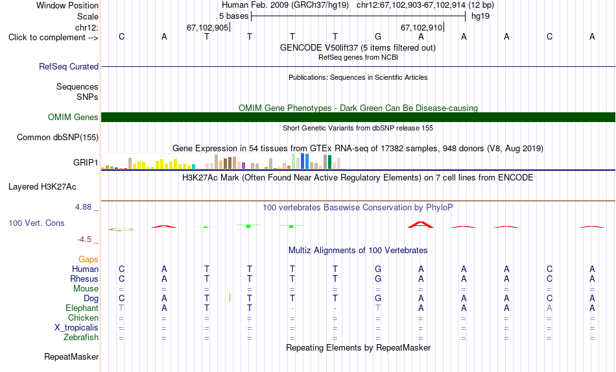
Task: Open the Common dbSNP(155) track label
Action: 57,137
